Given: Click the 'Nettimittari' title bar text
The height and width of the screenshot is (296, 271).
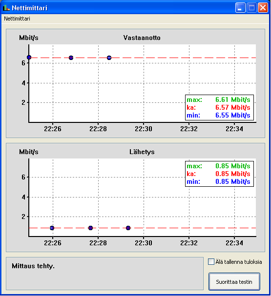Looking at the screenshot, I should coord(29,8).
